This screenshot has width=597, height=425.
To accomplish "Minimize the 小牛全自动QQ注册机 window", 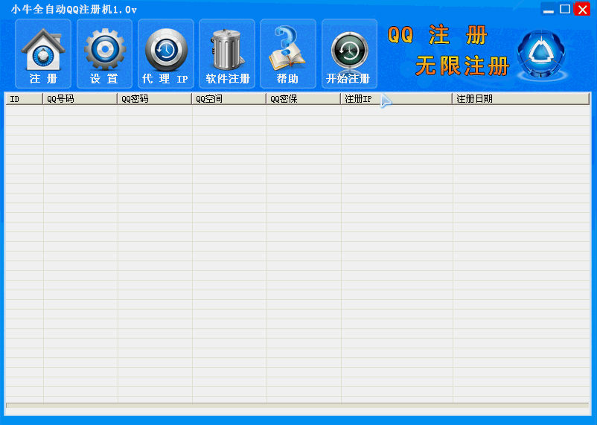I will click(x=549, y=10).
